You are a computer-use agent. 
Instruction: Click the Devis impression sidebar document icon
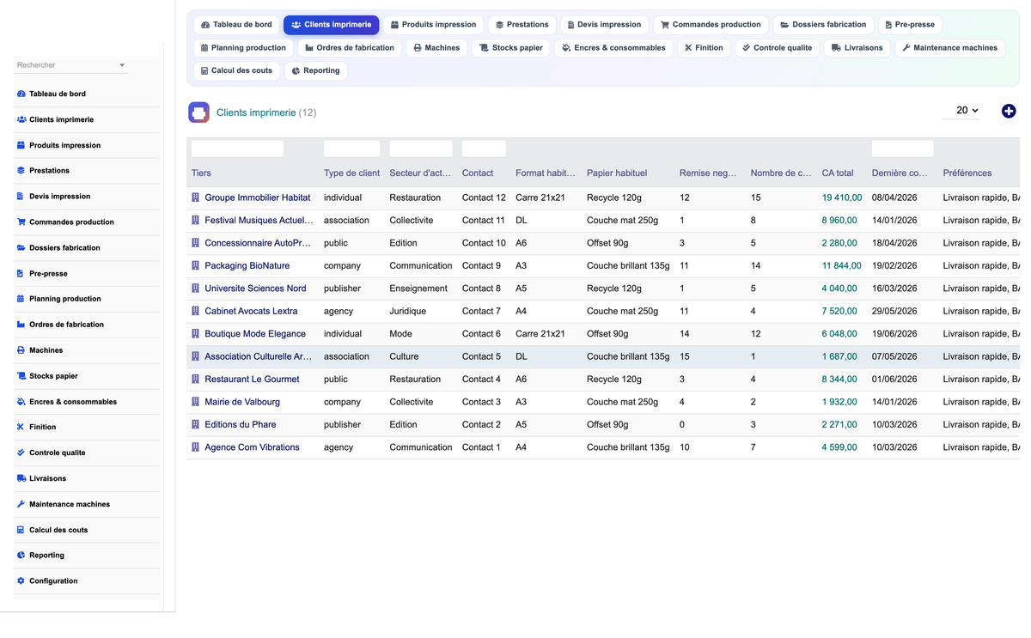21,197
